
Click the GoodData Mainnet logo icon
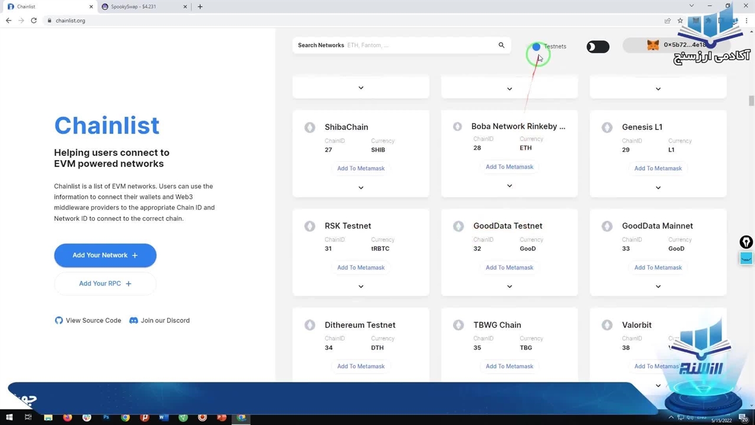(607, 226)
